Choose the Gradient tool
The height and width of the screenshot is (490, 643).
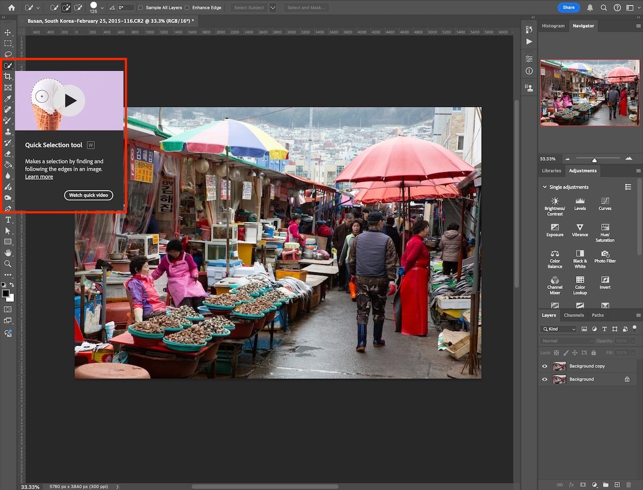click(8, 165)
